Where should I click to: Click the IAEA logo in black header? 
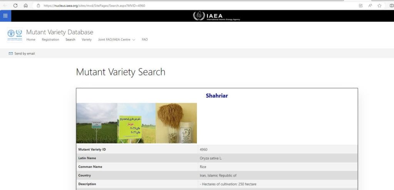pyautogui.click(x=217, y=16)
